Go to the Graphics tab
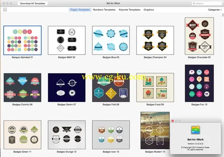The image size is (224, 157). [x=149, y=10]
